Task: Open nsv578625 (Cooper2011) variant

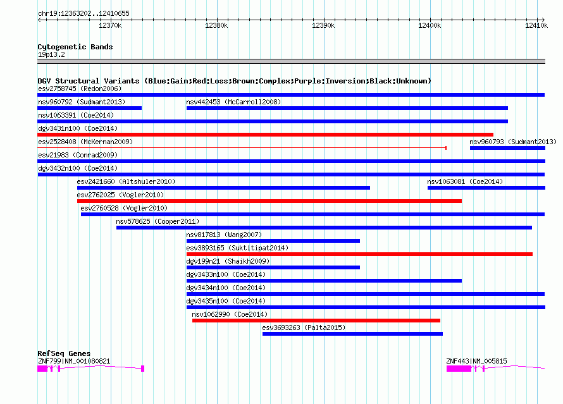Action: (158, 221)
